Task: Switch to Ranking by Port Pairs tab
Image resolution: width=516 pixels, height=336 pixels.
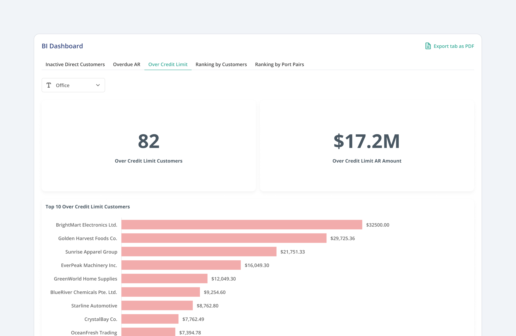Action: pyautogui.click(x=279, y=64)
